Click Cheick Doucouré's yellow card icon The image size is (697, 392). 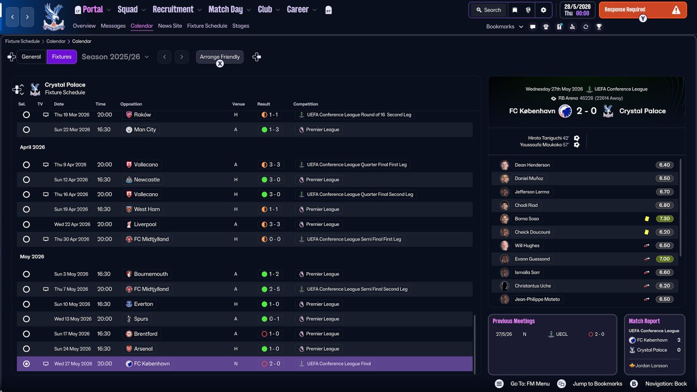pyautogui.click(x=647, y=232)
